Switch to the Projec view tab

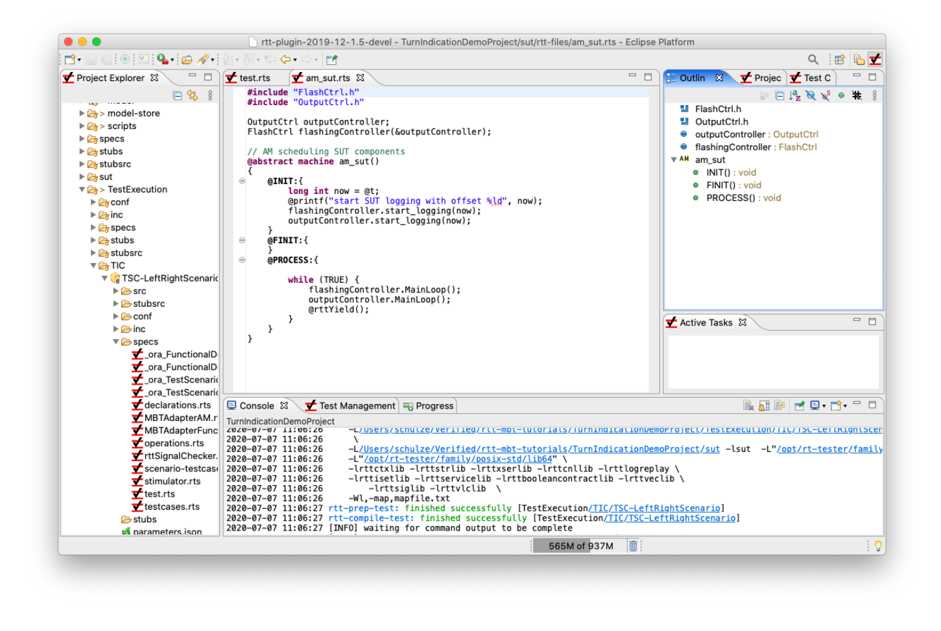point(761,78)
